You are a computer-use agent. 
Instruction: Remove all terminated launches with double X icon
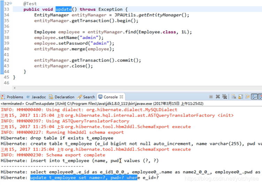click(225, 97)
